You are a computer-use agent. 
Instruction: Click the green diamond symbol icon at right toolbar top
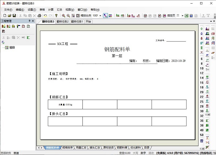tap(202, 29)
